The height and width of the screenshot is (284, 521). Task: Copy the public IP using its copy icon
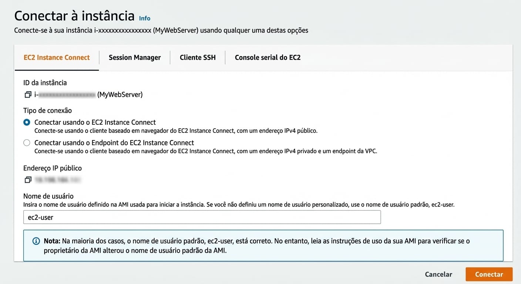pyautogui.click(x=28, y=179)
